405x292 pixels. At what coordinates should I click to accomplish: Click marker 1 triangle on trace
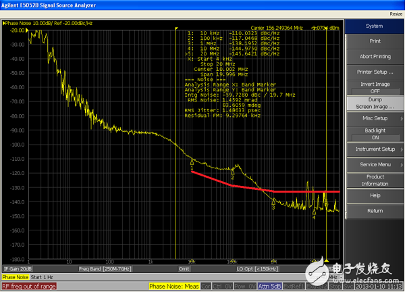[x=192, y=162]
